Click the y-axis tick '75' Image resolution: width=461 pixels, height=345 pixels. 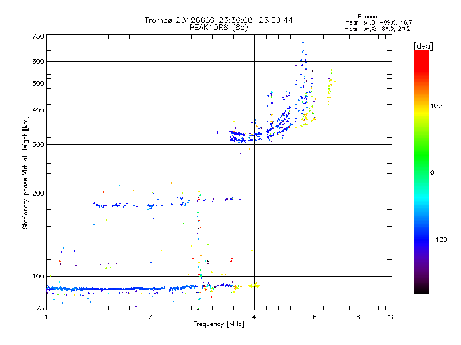click(40, 308)
